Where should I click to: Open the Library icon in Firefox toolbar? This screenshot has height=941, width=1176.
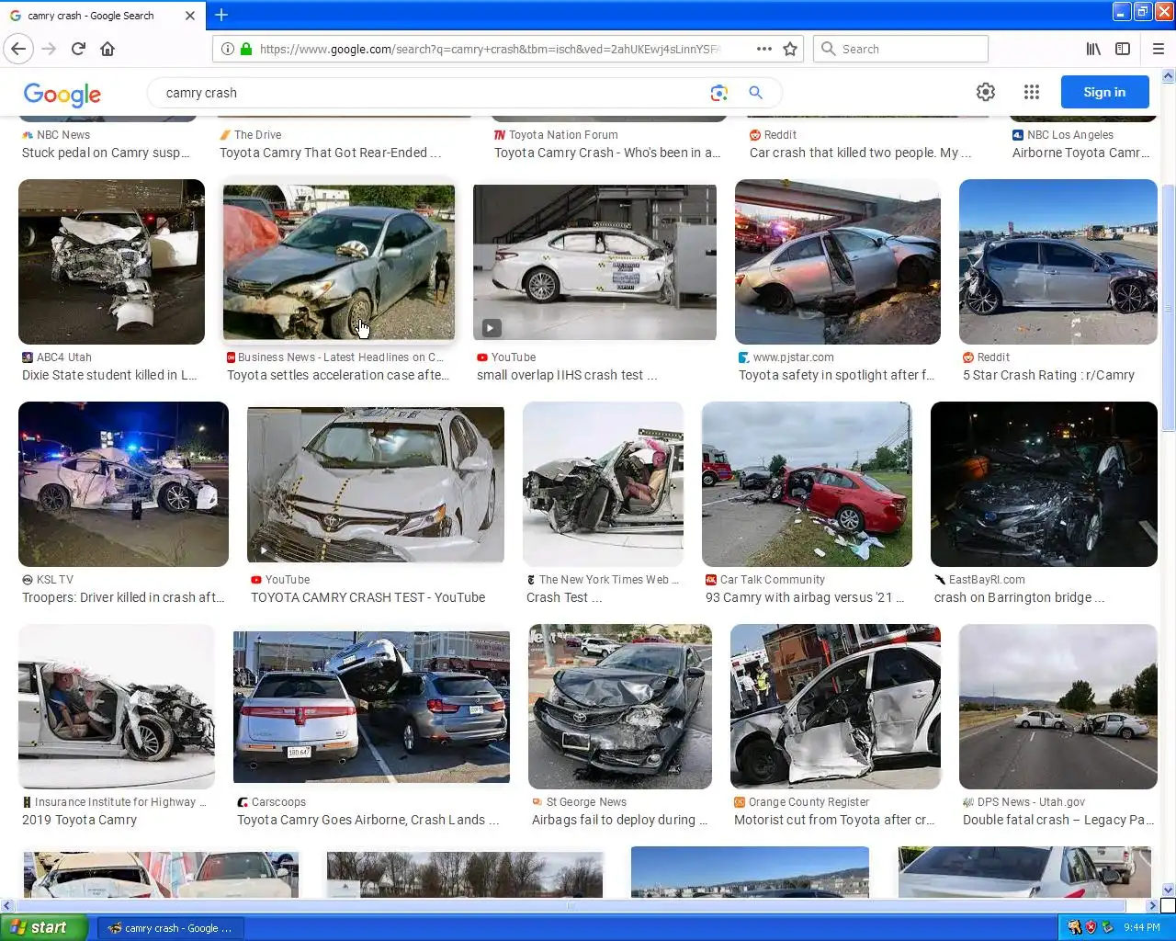[1093, 49]
